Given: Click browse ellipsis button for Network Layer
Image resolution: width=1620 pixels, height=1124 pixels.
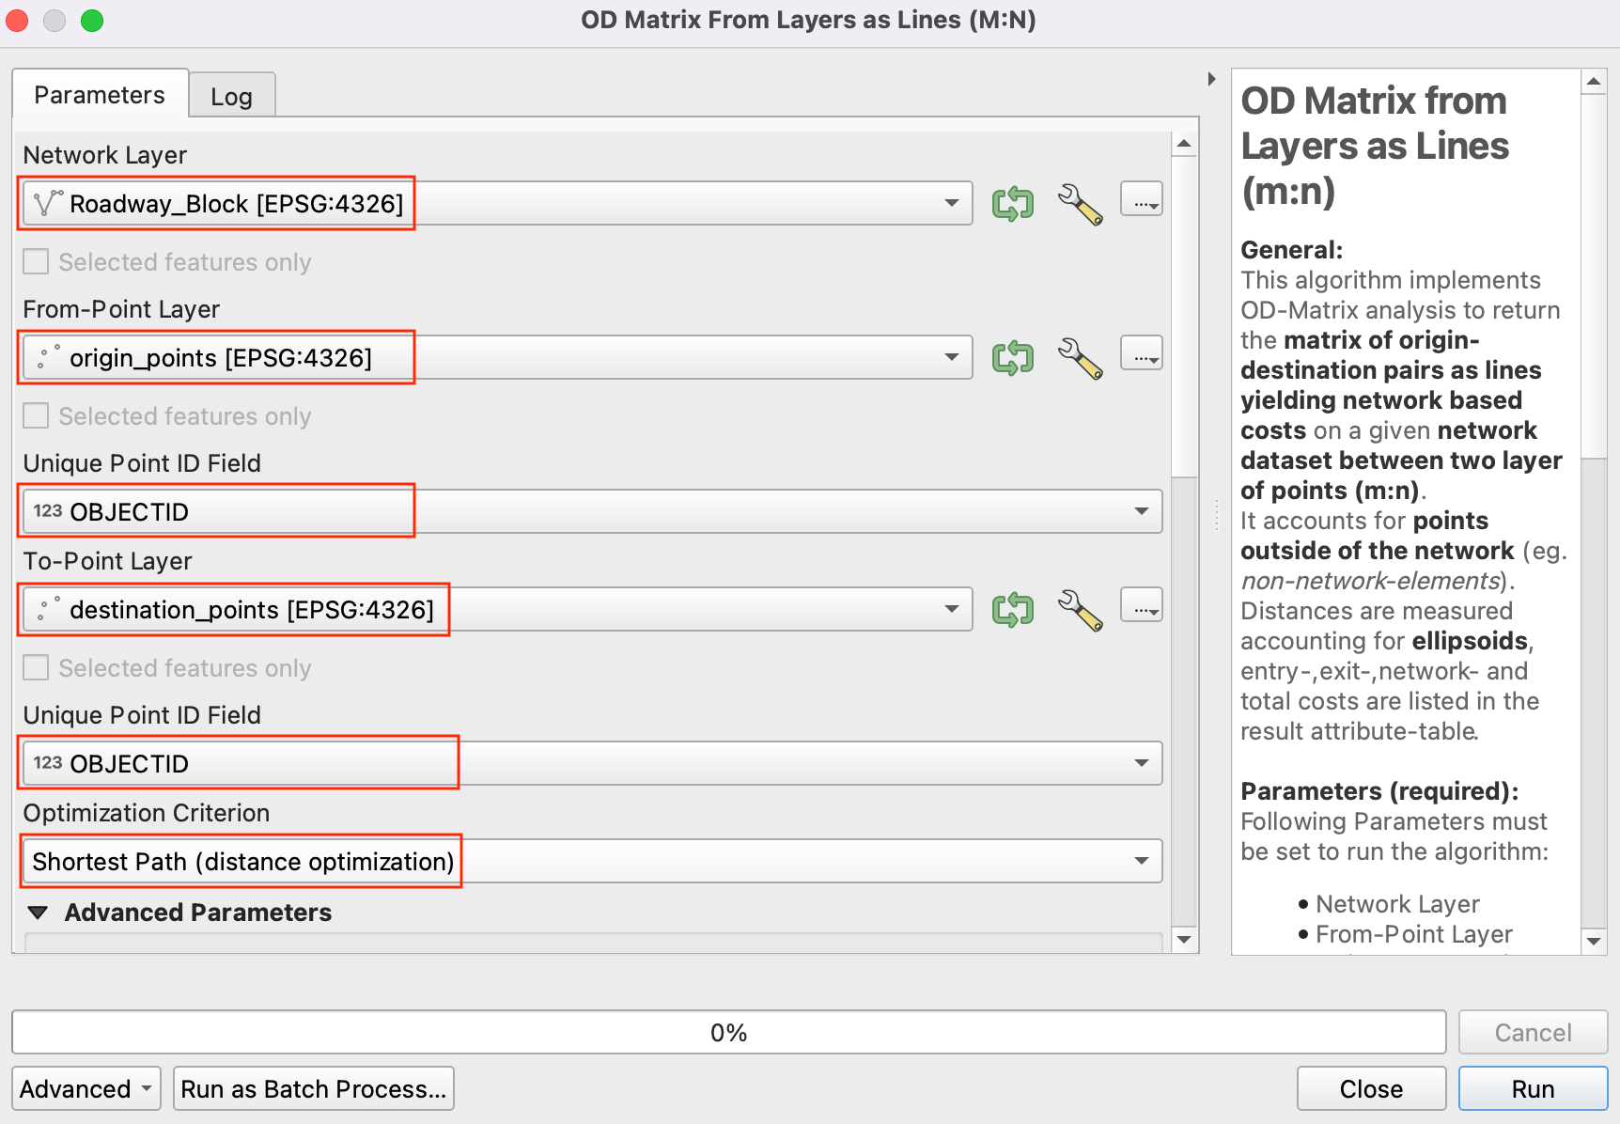Looking at the screenshot, I should 1142,200.
